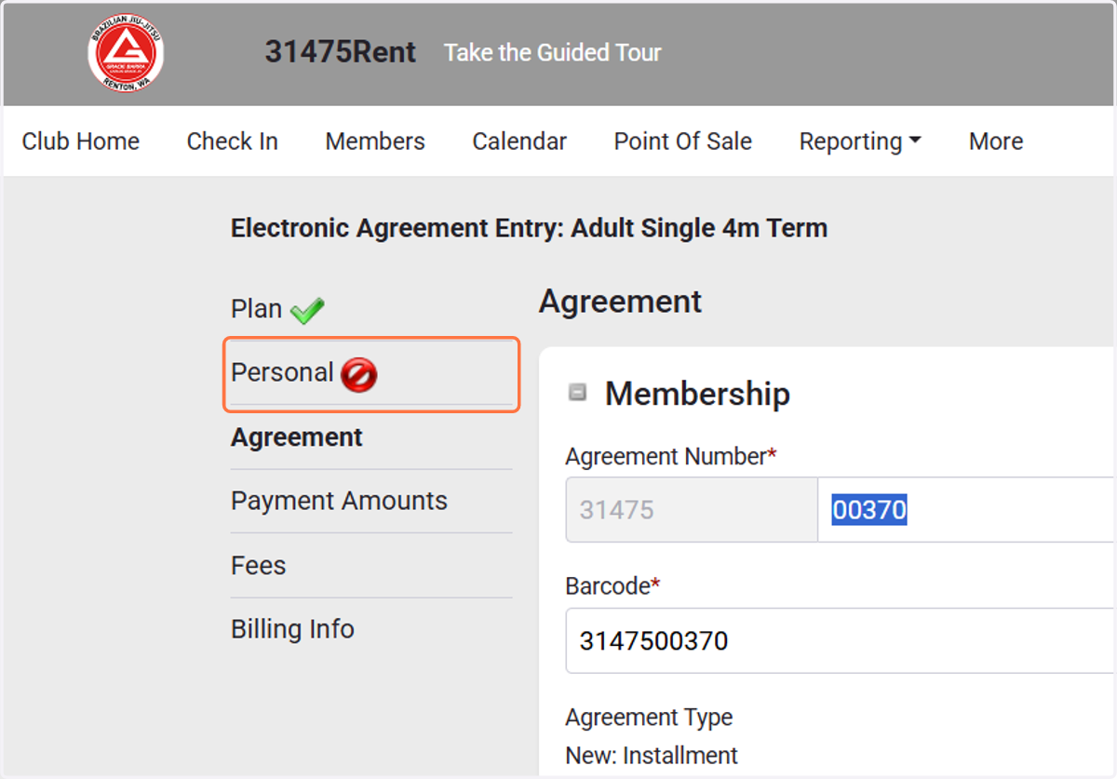Screen dimensions: 1117x779
Task: Click Take the Guided Tour link
Action: coord(552,52)
